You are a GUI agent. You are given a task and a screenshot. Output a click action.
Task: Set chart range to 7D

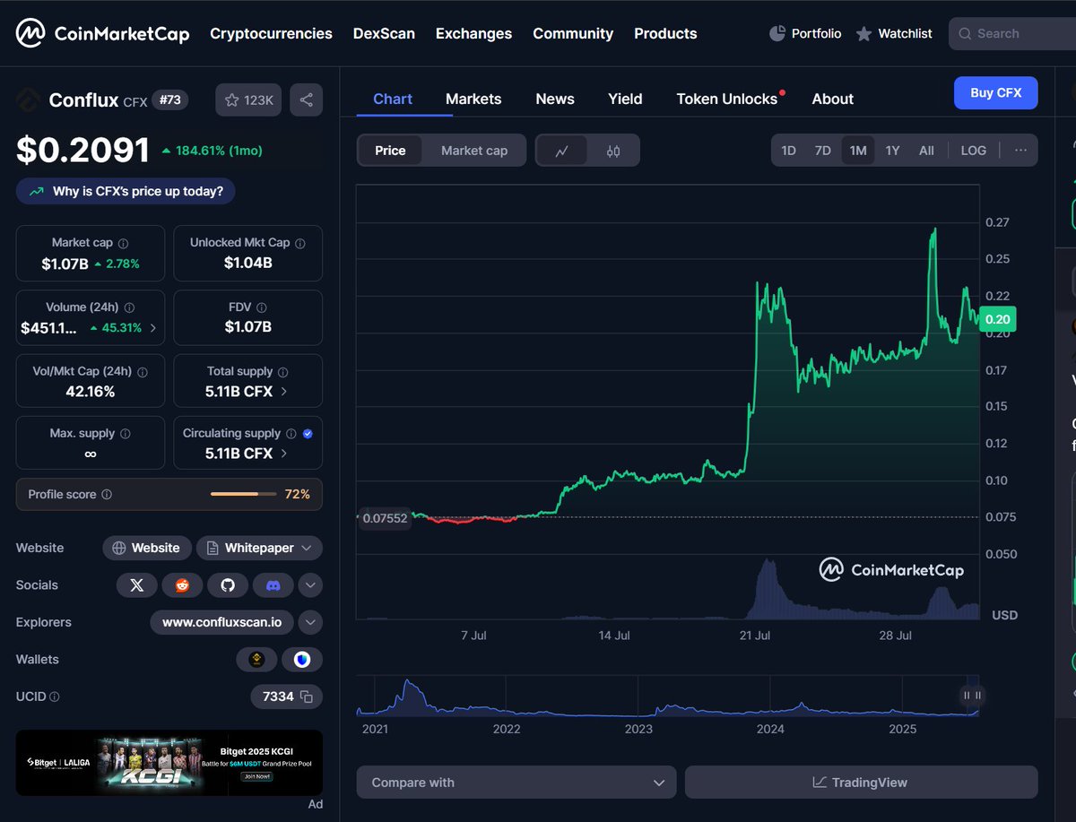[822, 151]
